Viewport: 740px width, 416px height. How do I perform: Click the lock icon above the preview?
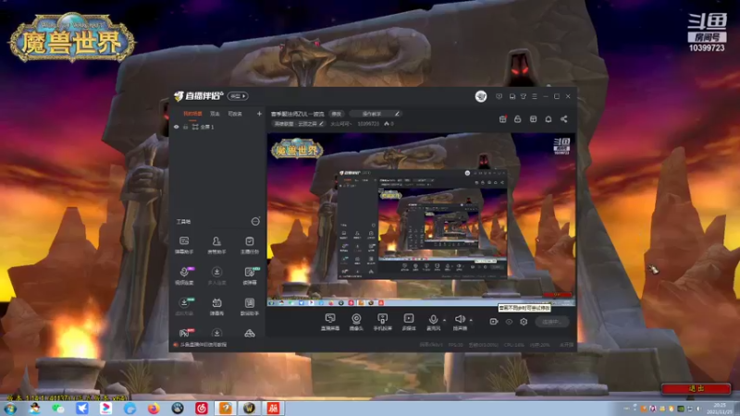point(518,119)
